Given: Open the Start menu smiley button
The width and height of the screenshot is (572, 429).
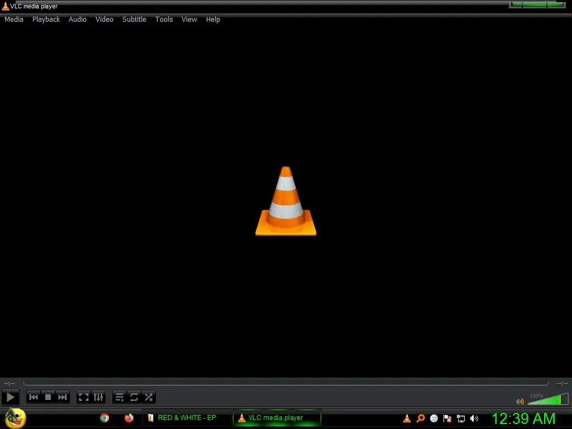Looking at the screenshot, I should click(15, 418).
